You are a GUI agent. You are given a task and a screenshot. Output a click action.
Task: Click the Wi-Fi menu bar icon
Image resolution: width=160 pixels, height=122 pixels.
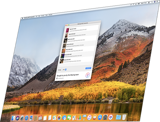133,4
